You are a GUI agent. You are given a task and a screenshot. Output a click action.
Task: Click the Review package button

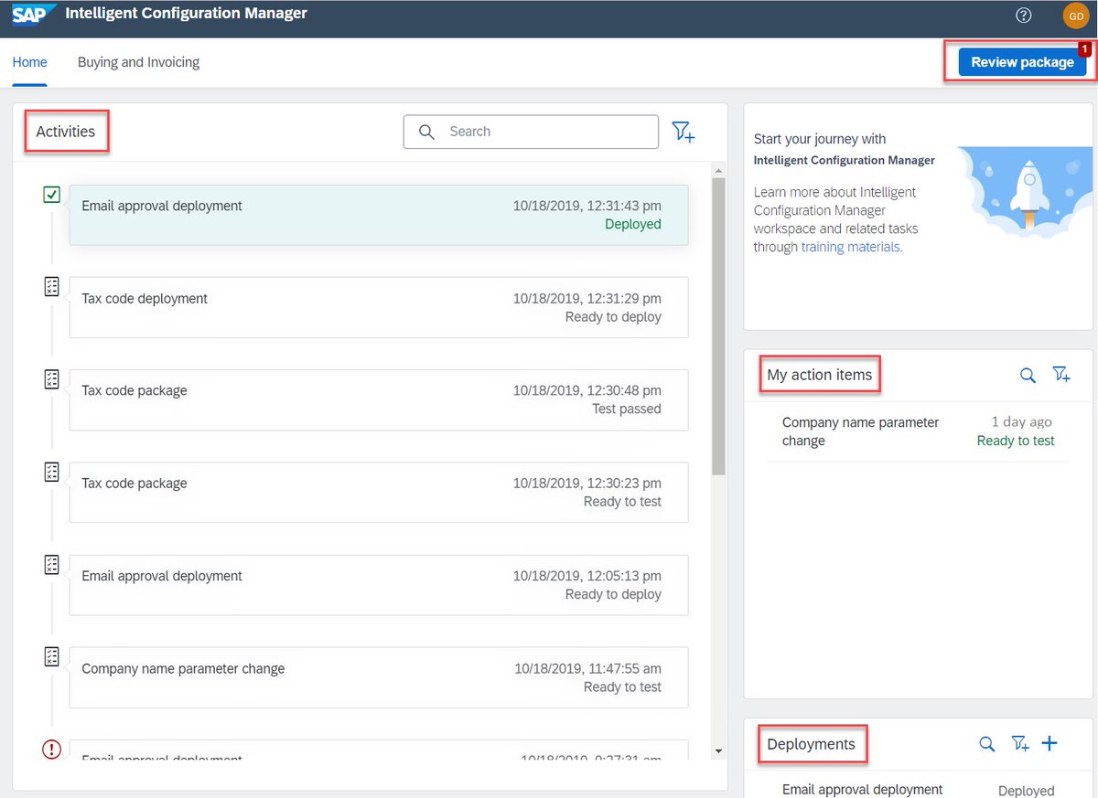pos(1022,62)
